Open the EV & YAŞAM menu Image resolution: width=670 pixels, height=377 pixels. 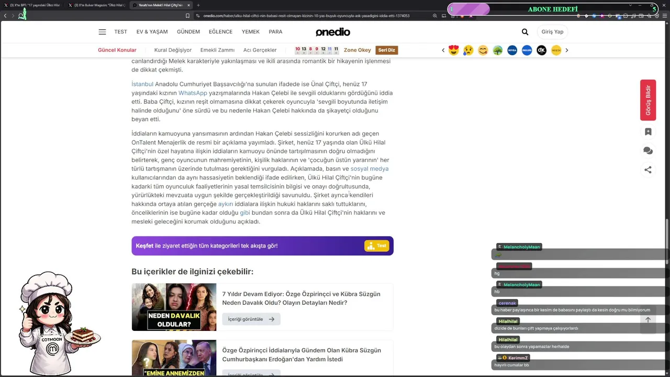click(152, 32)
